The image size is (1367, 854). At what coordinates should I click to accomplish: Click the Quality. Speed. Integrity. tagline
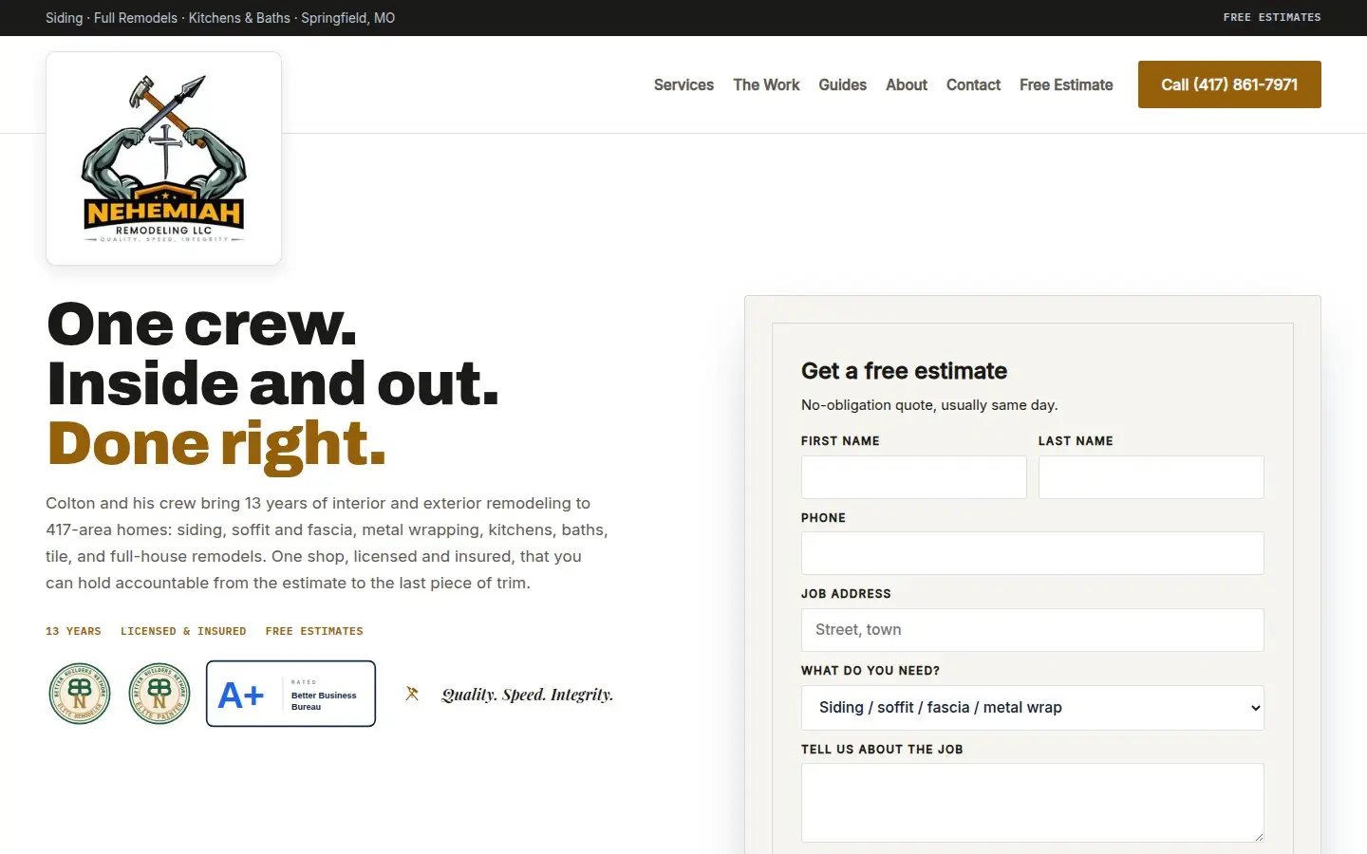pos(528,695)
